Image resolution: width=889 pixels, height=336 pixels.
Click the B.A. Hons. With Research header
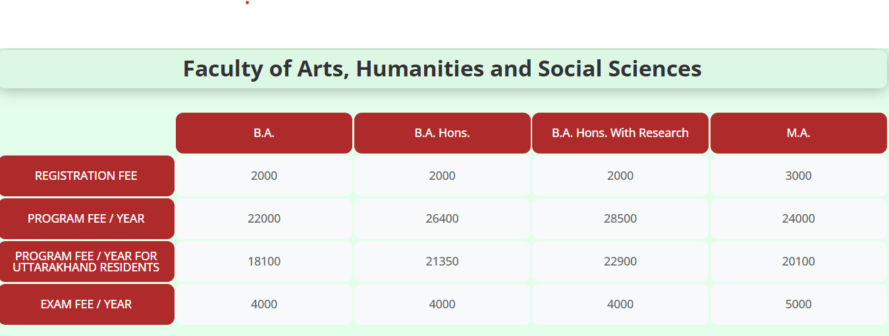[x=620, y=133]
